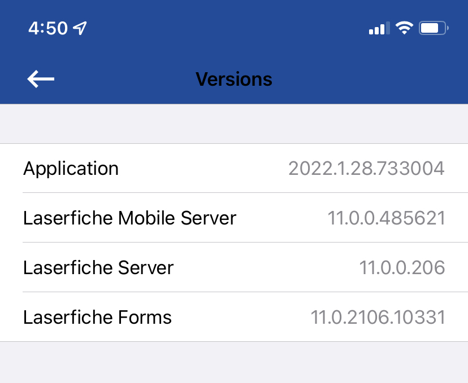Image resolution: width=468 pixels, height=383 pixels.
Task: Select the Laserfiche Mobile Server label
Action: pos(129,218)
